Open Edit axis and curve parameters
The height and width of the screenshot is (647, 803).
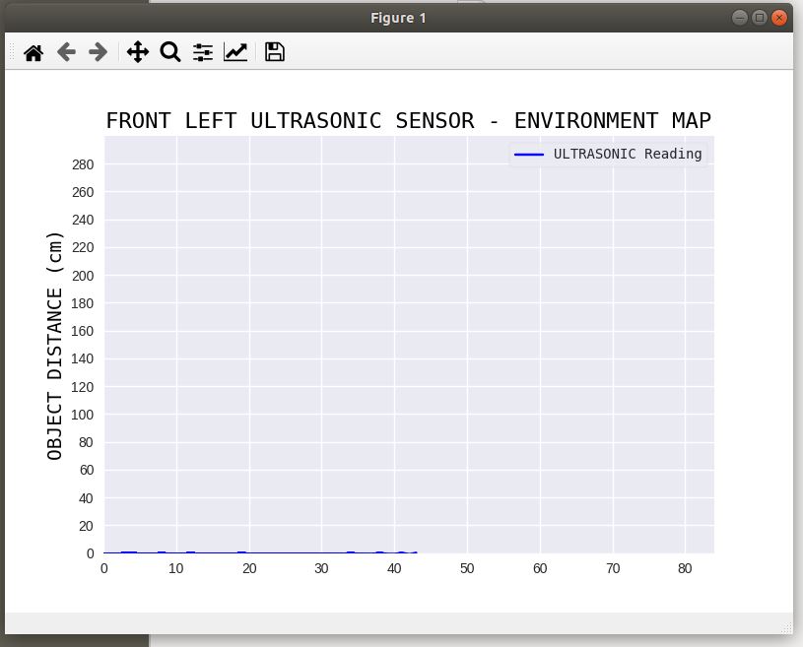pos(235,52)
